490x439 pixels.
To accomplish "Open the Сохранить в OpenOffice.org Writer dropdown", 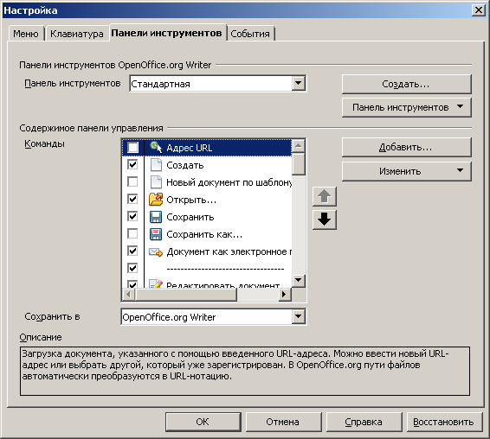I will (299, 316).
